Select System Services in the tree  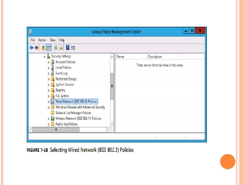tap(65, 85)
